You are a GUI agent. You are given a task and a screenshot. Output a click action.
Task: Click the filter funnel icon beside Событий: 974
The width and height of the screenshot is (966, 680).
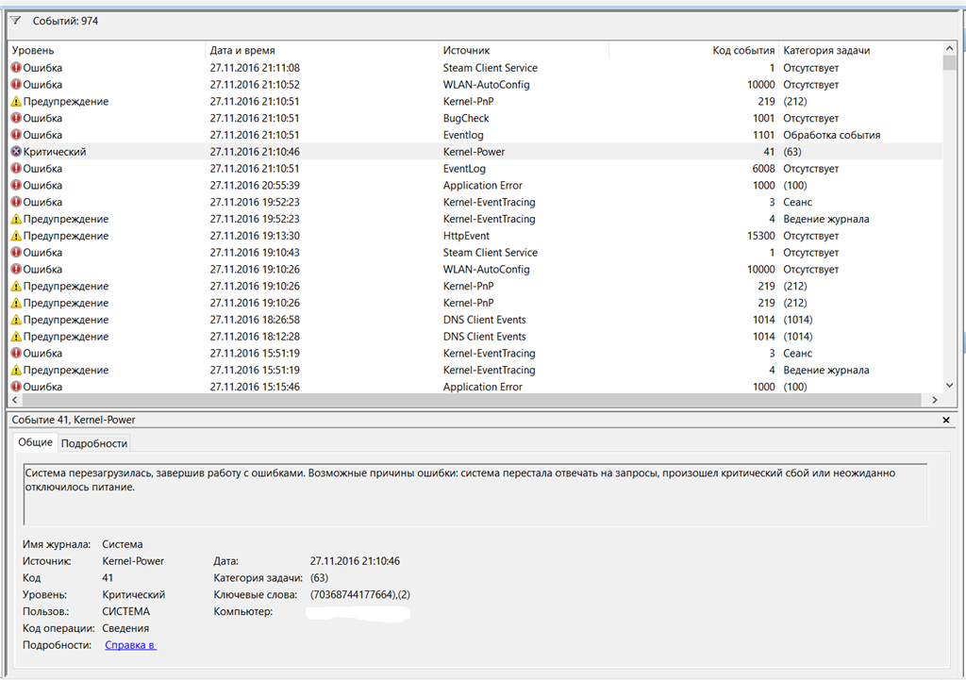[x=15, y=21]
